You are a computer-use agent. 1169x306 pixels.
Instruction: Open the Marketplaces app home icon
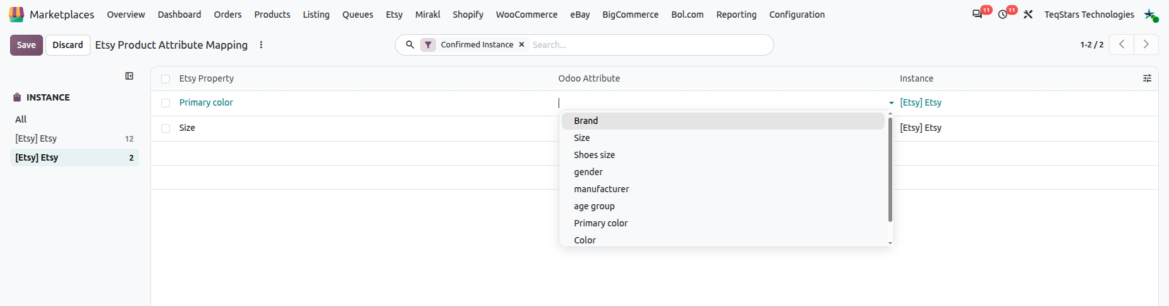tap(16, 15)
